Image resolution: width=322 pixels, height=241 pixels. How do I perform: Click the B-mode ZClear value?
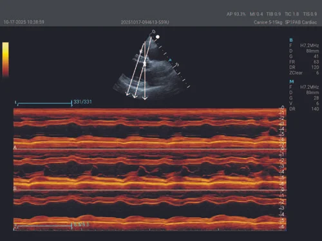click(x=317, y=73)
